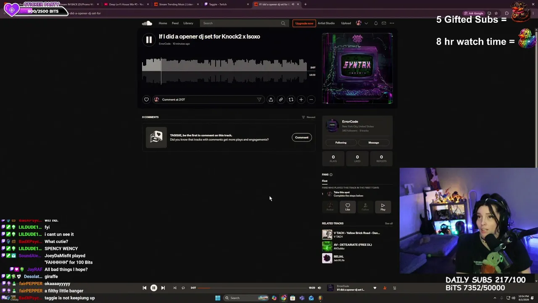Viewport: 538px width, 303px height.
Task: Toggle the Following button for ErrorCode
Action: 341,143
